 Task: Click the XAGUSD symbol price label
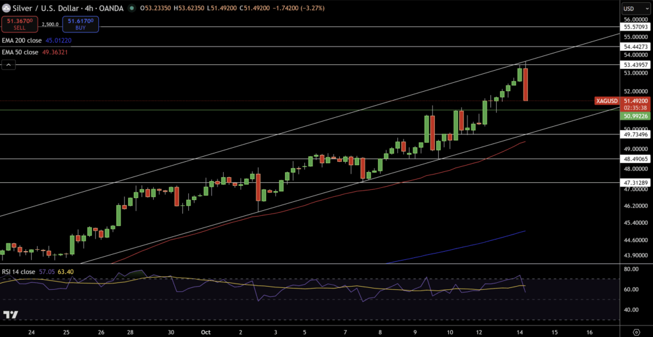click(x=606, y=101)
